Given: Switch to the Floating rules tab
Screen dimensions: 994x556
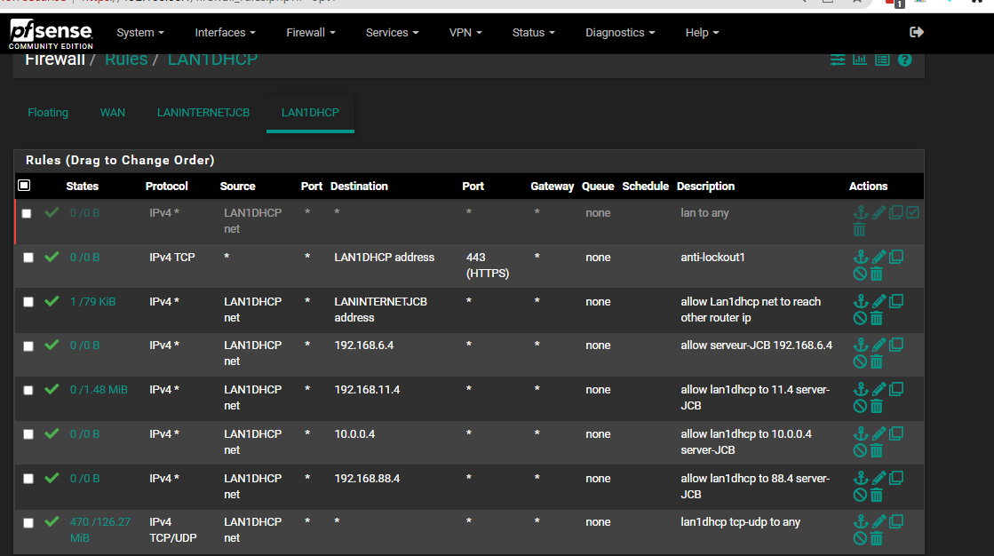Looking at the screenshot, I should [48, 112].
